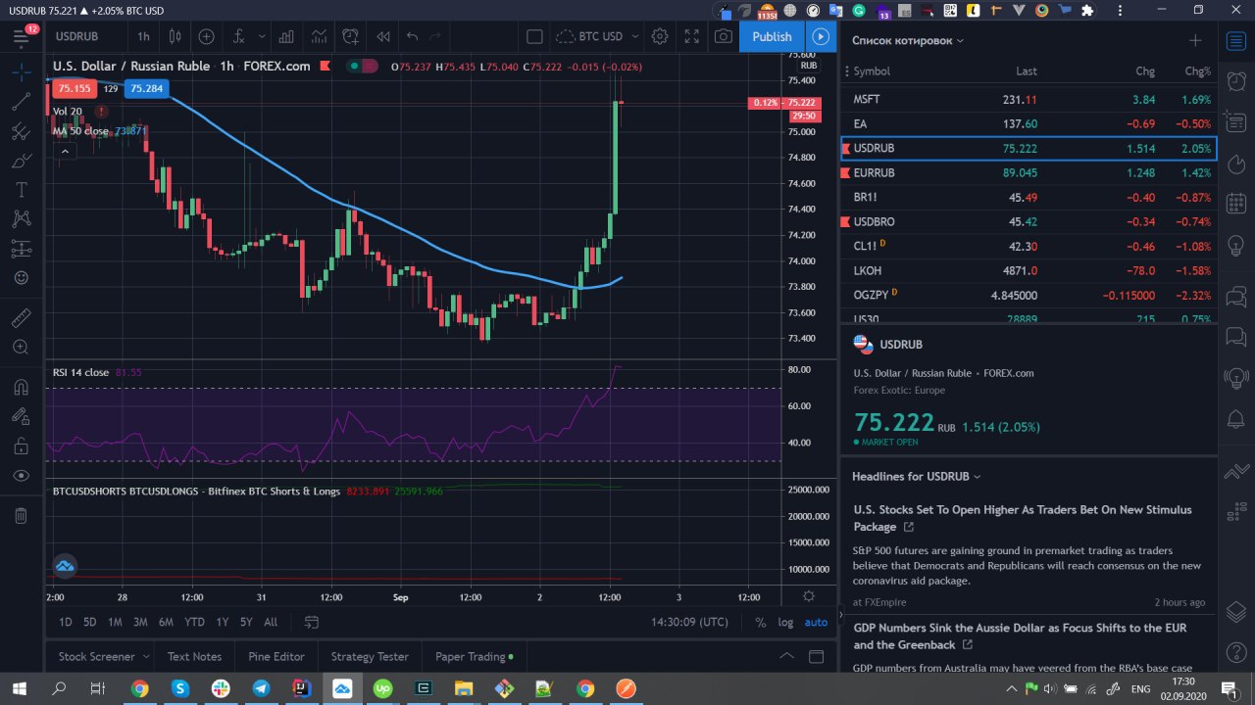This screenshot has width=1255, height=705.
Task: Add a symbol to the watchlist
Action: 1194,40
